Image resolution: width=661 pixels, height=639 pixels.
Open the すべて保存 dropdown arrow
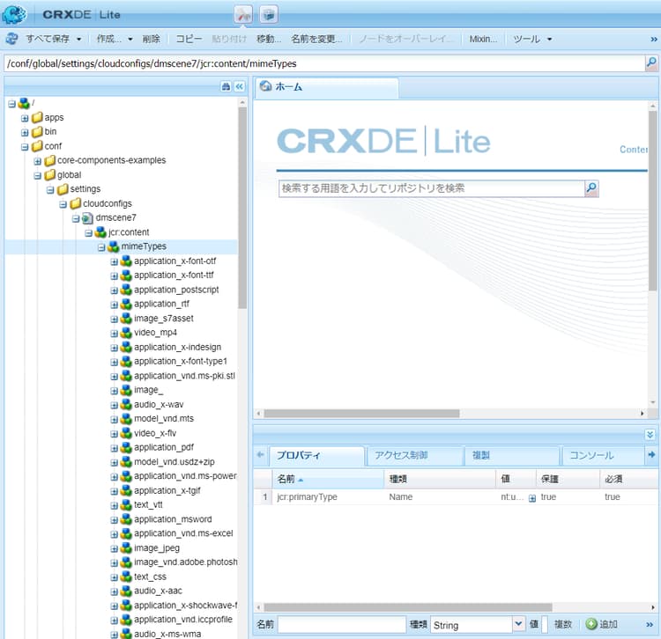click(x=78, y=39)
